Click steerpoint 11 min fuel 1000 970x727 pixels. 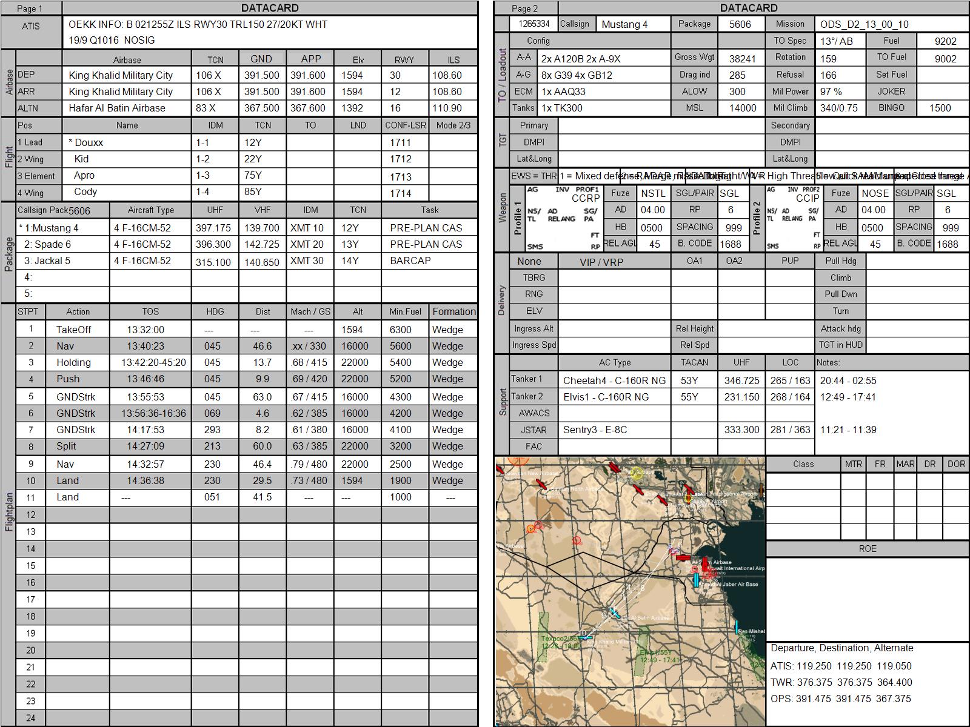400,497
